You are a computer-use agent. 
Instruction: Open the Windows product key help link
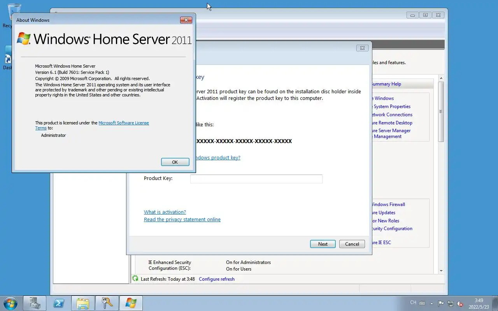point(218,157)
